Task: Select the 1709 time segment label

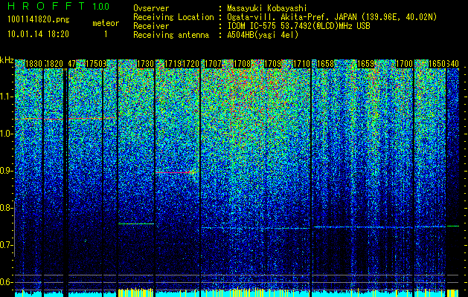Action: [x=273, y=64]
